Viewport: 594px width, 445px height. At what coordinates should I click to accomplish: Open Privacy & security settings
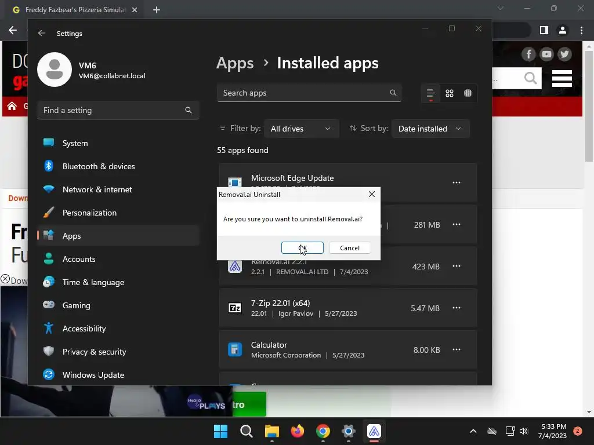click(x=118, y=352)
